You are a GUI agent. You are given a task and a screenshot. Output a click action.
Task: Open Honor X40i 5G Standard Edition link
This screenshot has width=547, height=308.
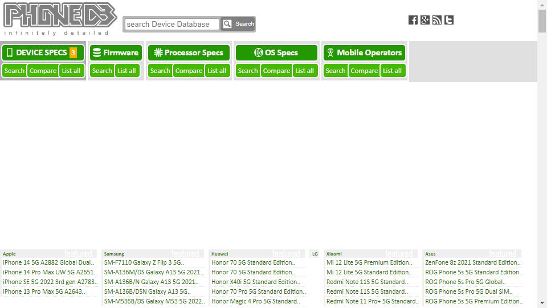click(x=256, y=282)
